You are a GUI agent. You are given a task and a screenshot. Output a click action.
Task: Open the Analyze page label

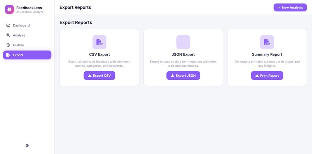coord(19,35)
